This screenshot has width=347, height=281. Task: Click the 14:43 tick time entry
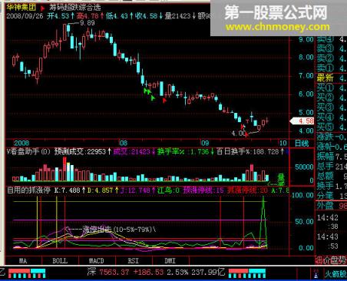(327, 236)
